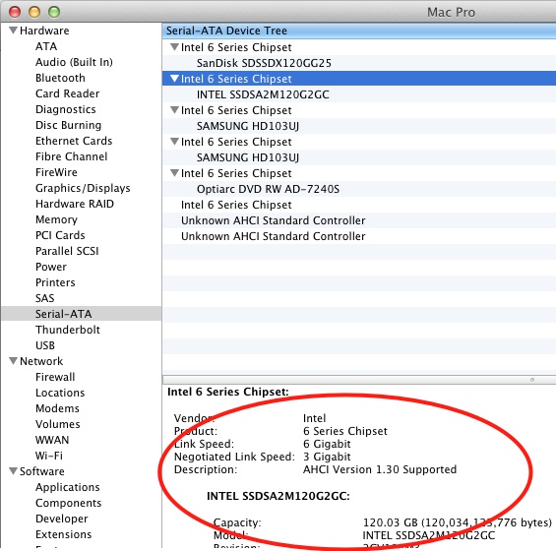Collapse the Network section triangle
The width and height of the screenshot is (556, 551).
[x=13, y=361]
